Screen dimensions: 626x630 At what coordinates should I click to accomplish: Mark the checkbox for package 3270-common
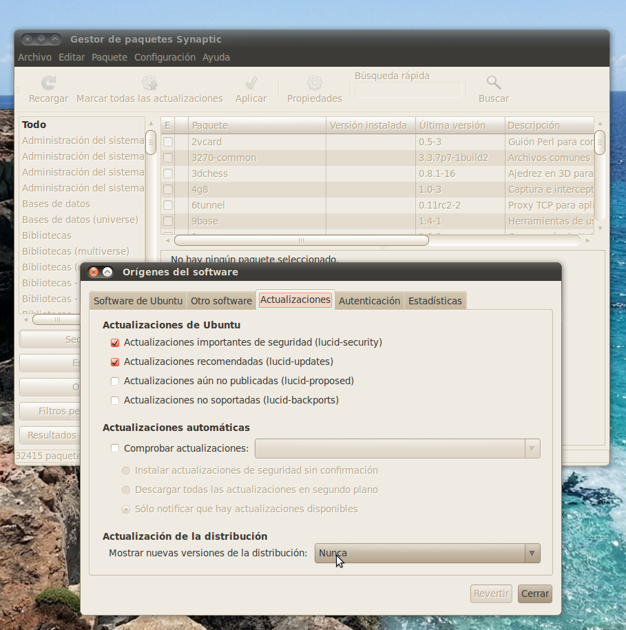tap(168, 158)
